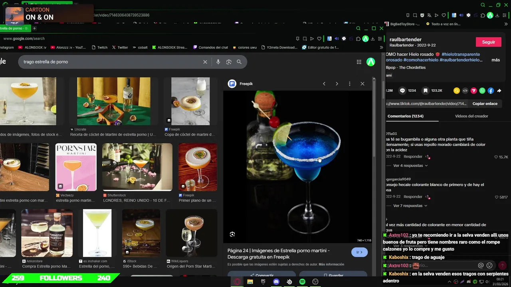511x287 pixels.
Task: Open 'Más información' copyright link
Action: pos(331,264)
